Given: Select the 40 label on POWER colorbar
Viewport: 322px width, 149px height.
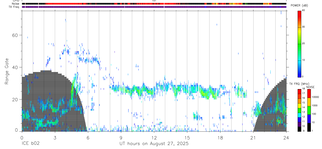Looking at the screenshot, I should [303, 10].
